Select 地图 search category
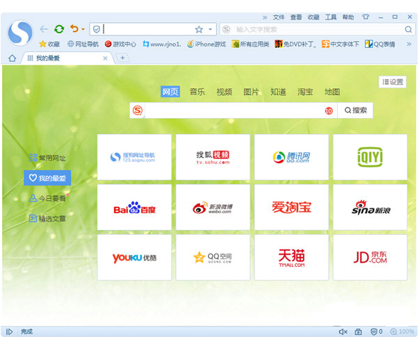Viewport: 419px width, 348px height. (x=332, y=92)
